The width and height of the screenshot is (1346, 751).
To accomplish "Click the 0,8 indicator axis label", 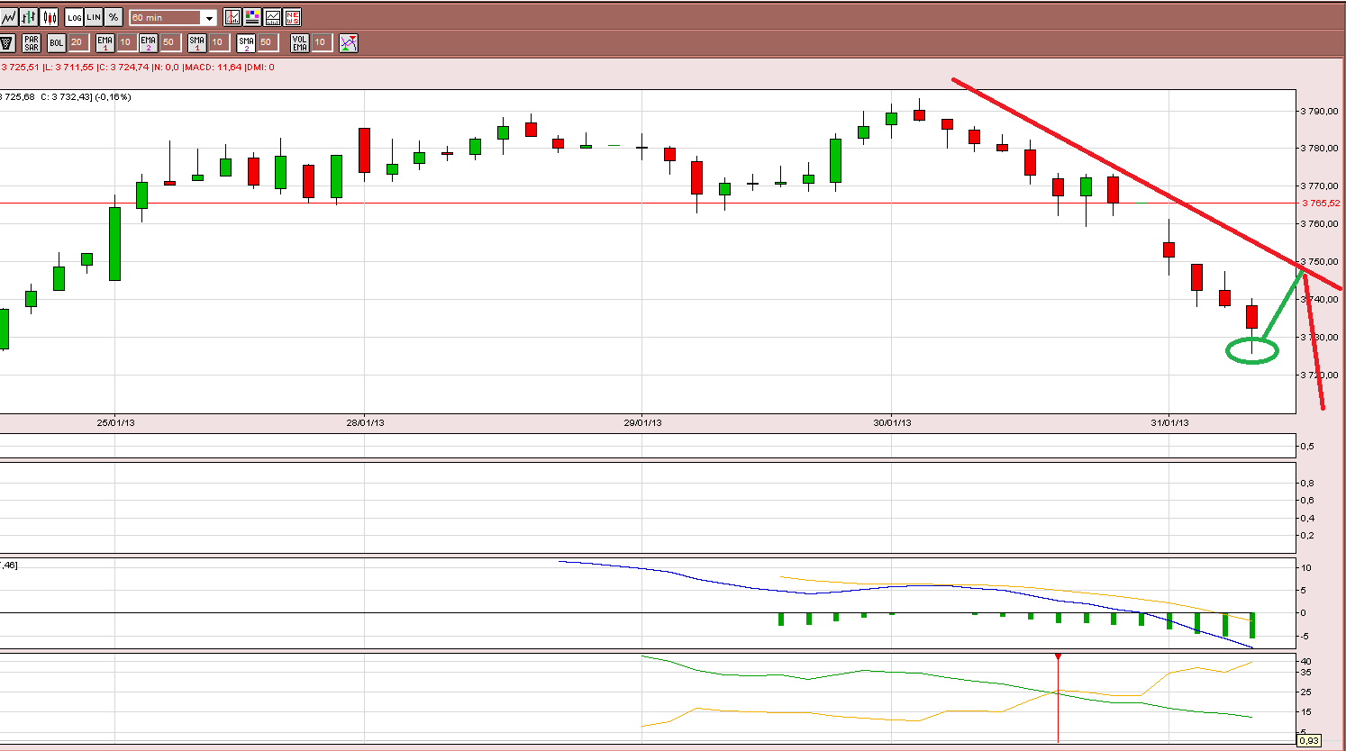I will pyautogui.click(x=1307, y=484).
